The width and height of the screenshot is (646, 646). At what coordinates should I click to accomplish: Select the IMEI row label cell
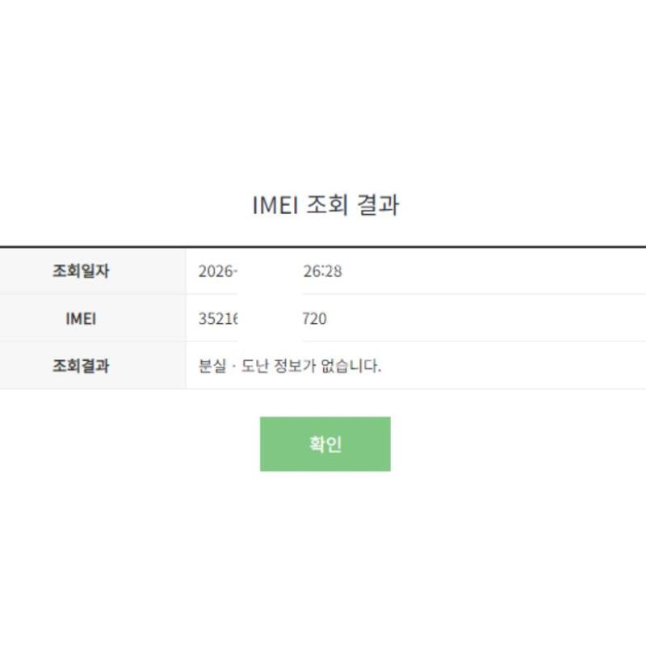coord(81,319)
